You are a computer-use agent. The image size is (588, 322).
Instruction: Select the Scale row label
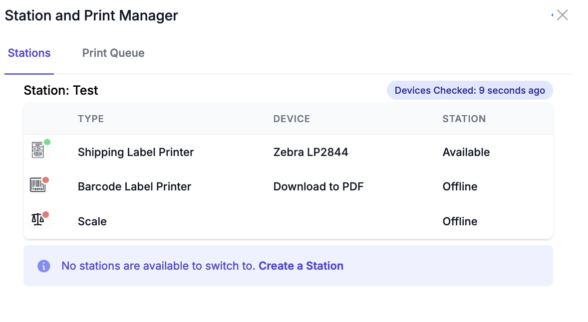pos(92,221)
